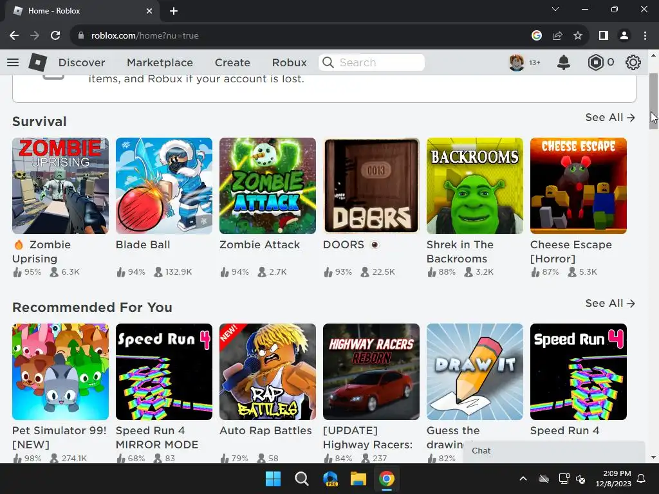The image size is (659, 494).
Task: Click the Auto Rap Battles title link
Action: [266, 430]
